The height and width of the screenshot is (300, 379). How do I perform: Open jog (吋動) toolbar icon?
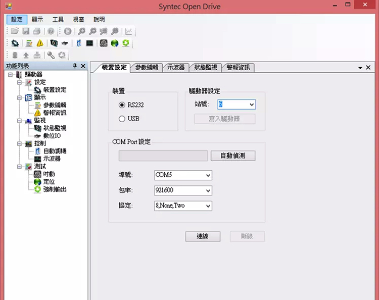(104, 43)
